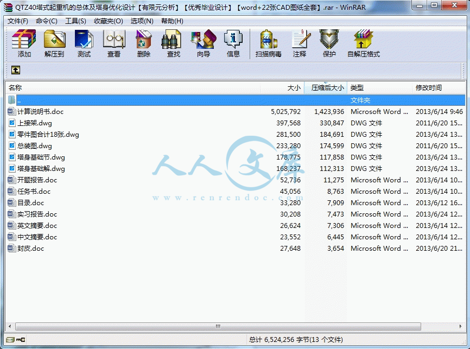Image resolution: width=470 pixels, height=349 pixels.
Task: Select file 塔身基础节.dwg
Action: (236, 157)
